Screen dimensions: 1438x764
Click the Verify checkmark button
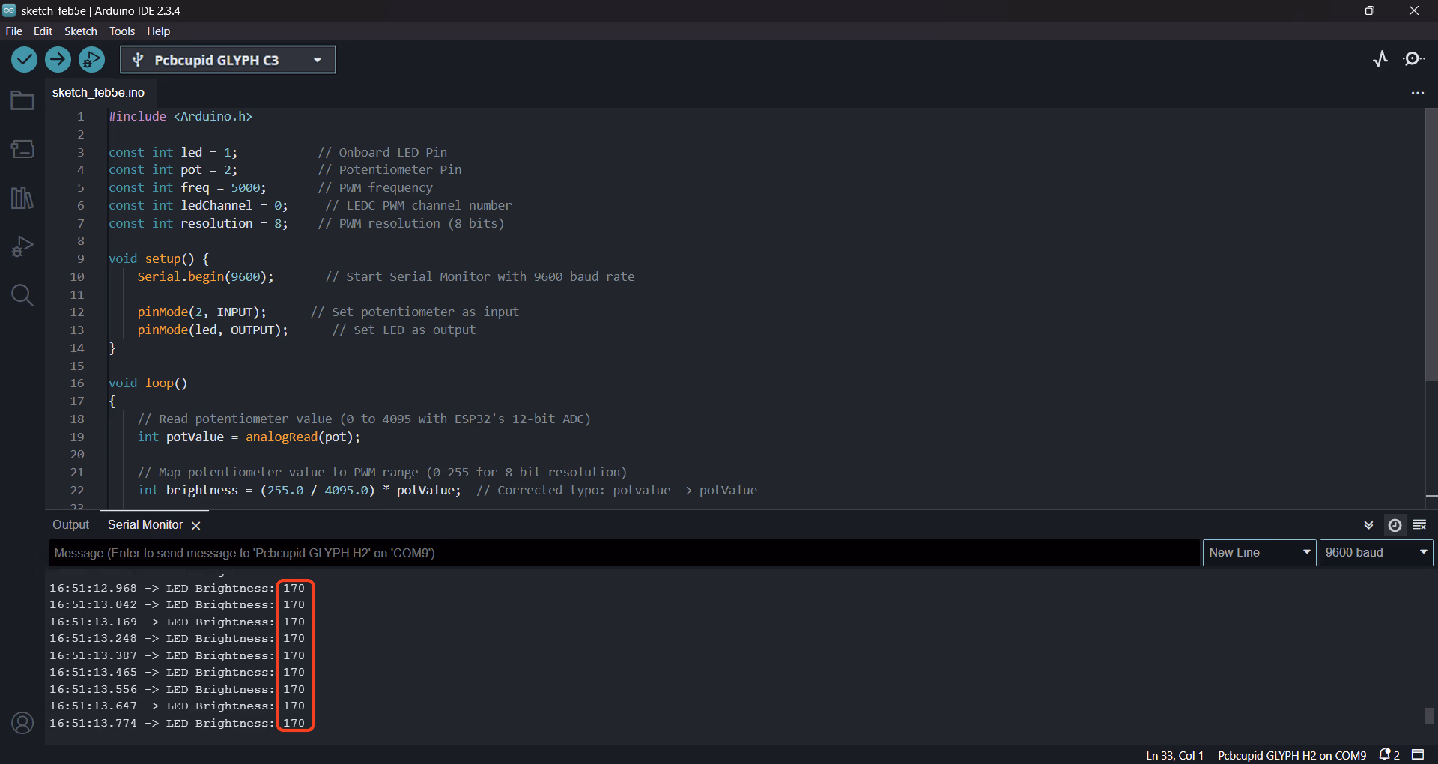click(x=24, y=60)
